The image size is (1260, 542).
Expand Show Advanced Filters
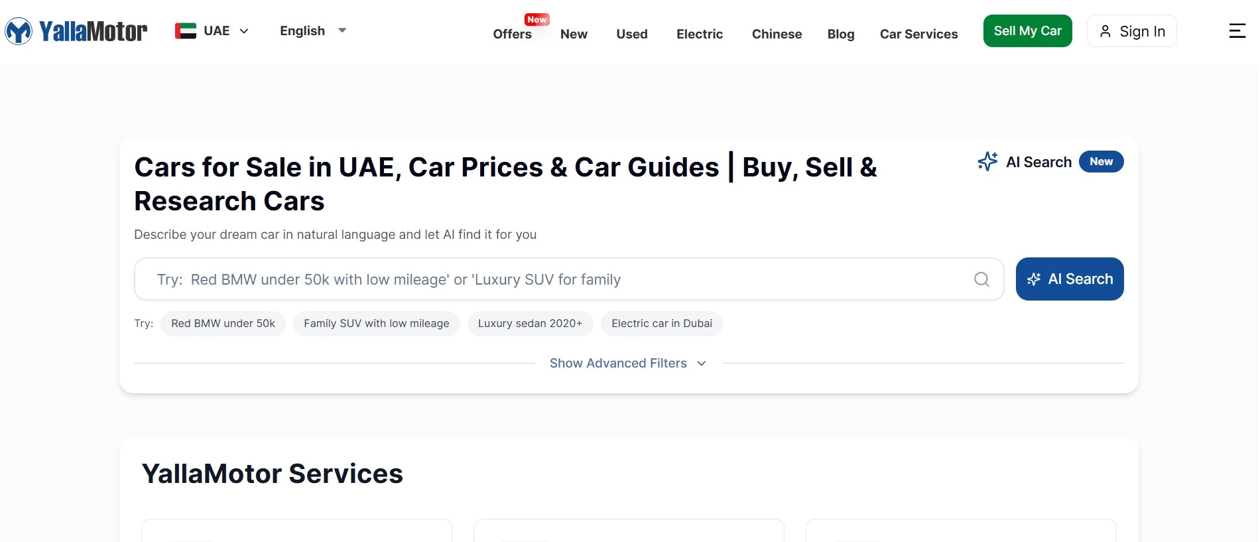(627, 363)
